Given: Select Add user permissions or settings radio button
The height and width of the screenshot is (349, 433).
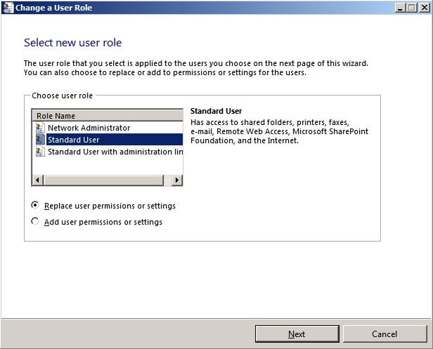Looking at the screenshot, I should click(x=35, y=222).
